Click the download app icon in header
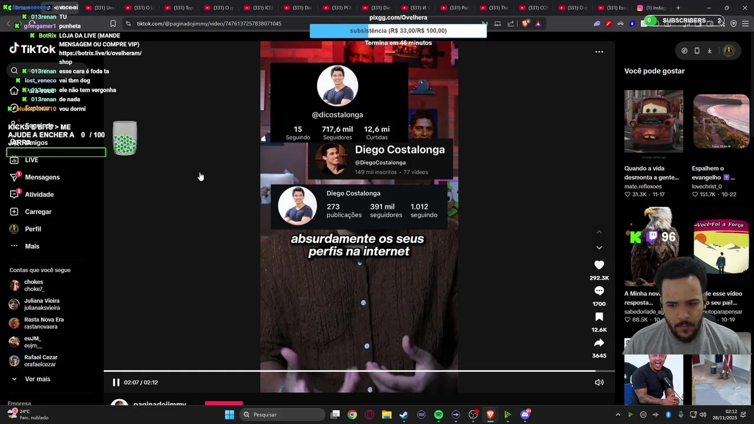 tap(709, 51)
